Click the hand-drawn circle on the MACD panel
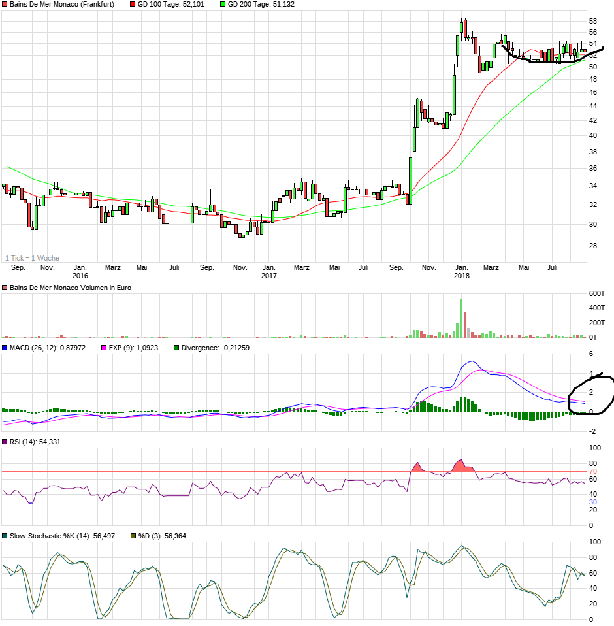614x626 pixels. [590, 395]
